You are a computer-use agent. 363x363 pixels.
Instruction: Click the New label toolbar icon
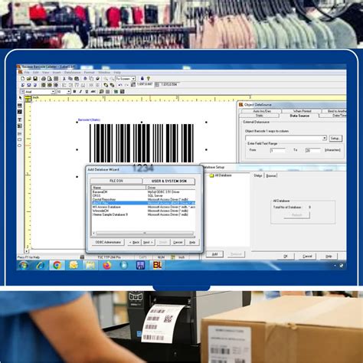pyautogui.click(x=23, y=79)
